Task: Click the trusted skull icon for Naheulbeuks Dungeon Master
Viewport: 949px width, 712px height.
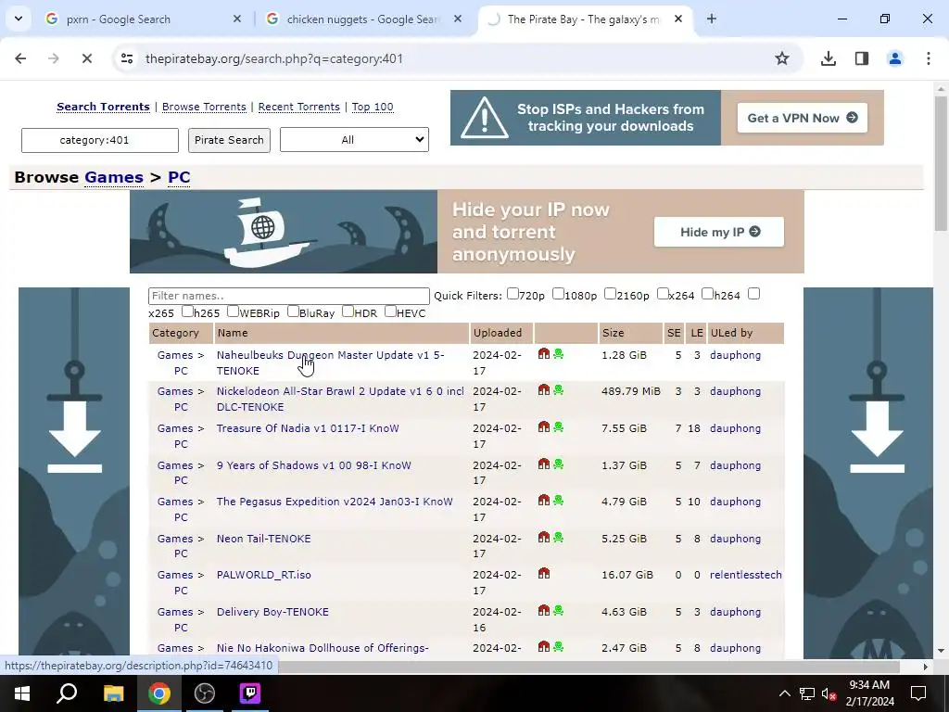Action: pyautogui.click(x=558, y=353)
